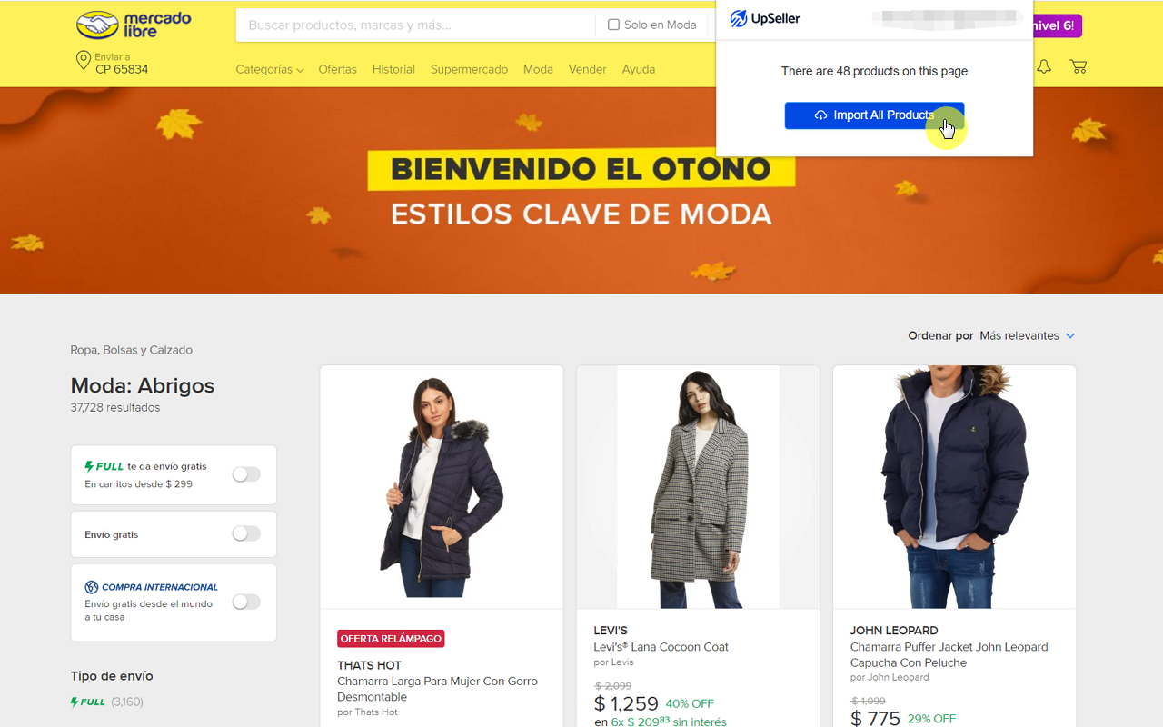Toggle the Compra Internacional switch on

[x=246, y=602]
